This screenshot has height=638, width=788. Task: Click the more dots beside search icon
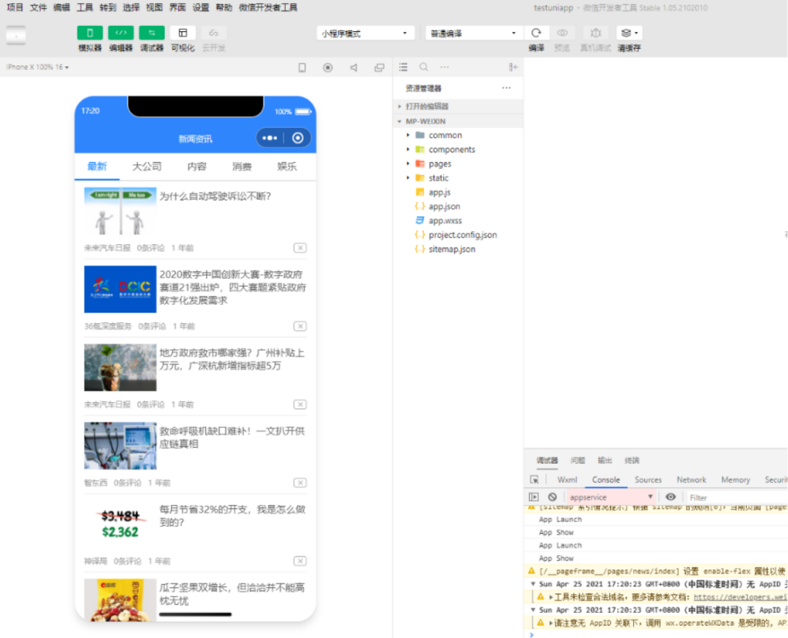(445, 67)
